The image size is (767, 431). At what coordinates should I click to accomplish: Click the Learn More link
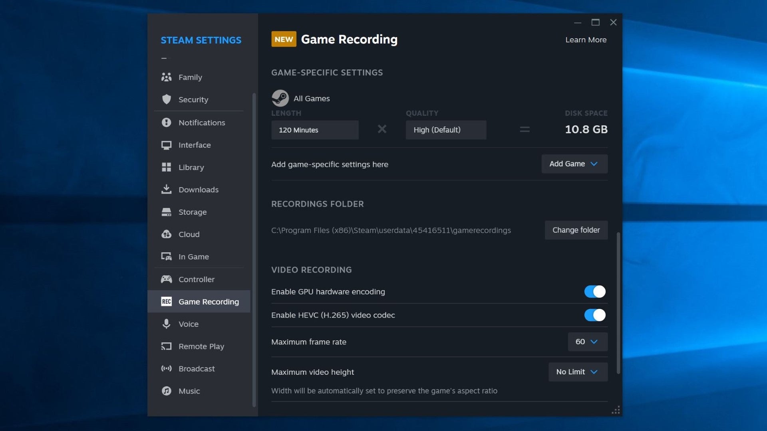586,40
